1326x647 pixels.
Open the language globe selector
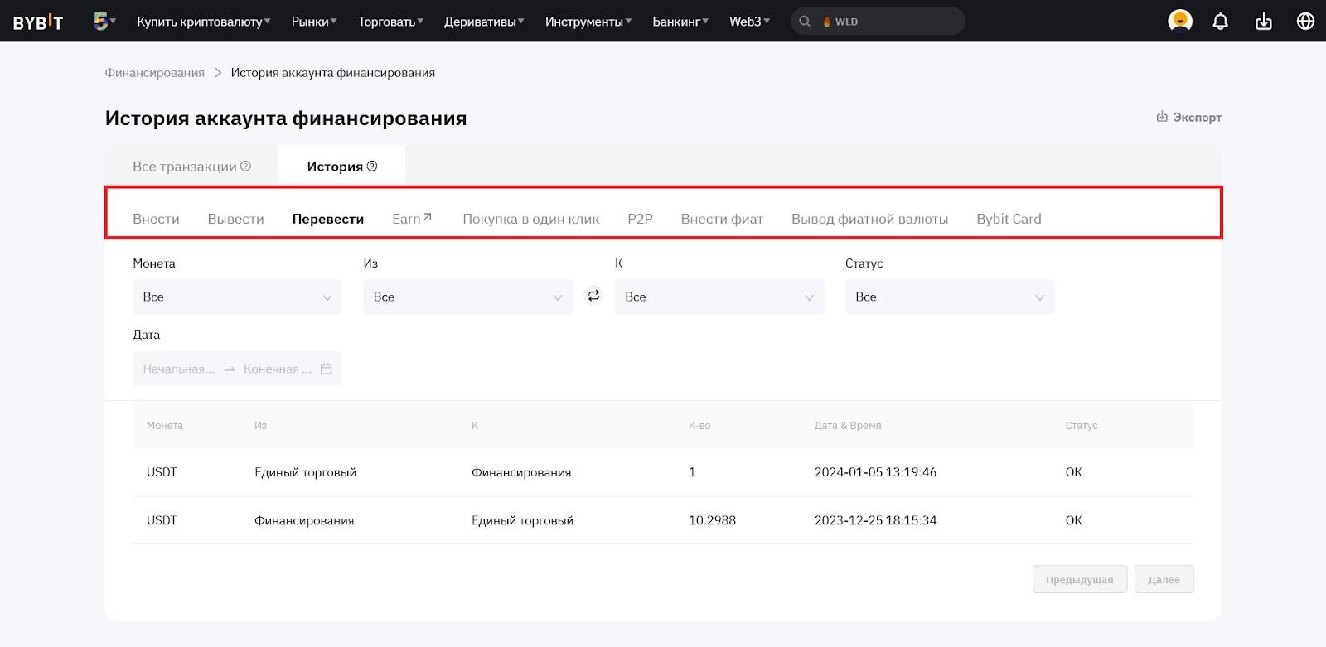(1305, 22)
